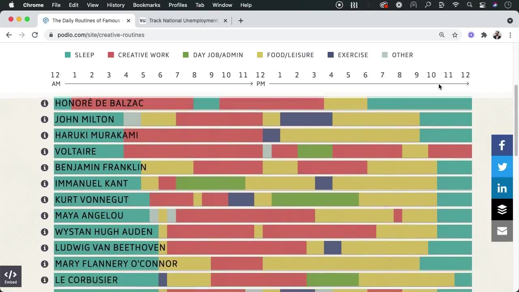
Task: Open info for Immanuel Kant
Action: pyautogui.click(x=45, y=183)
